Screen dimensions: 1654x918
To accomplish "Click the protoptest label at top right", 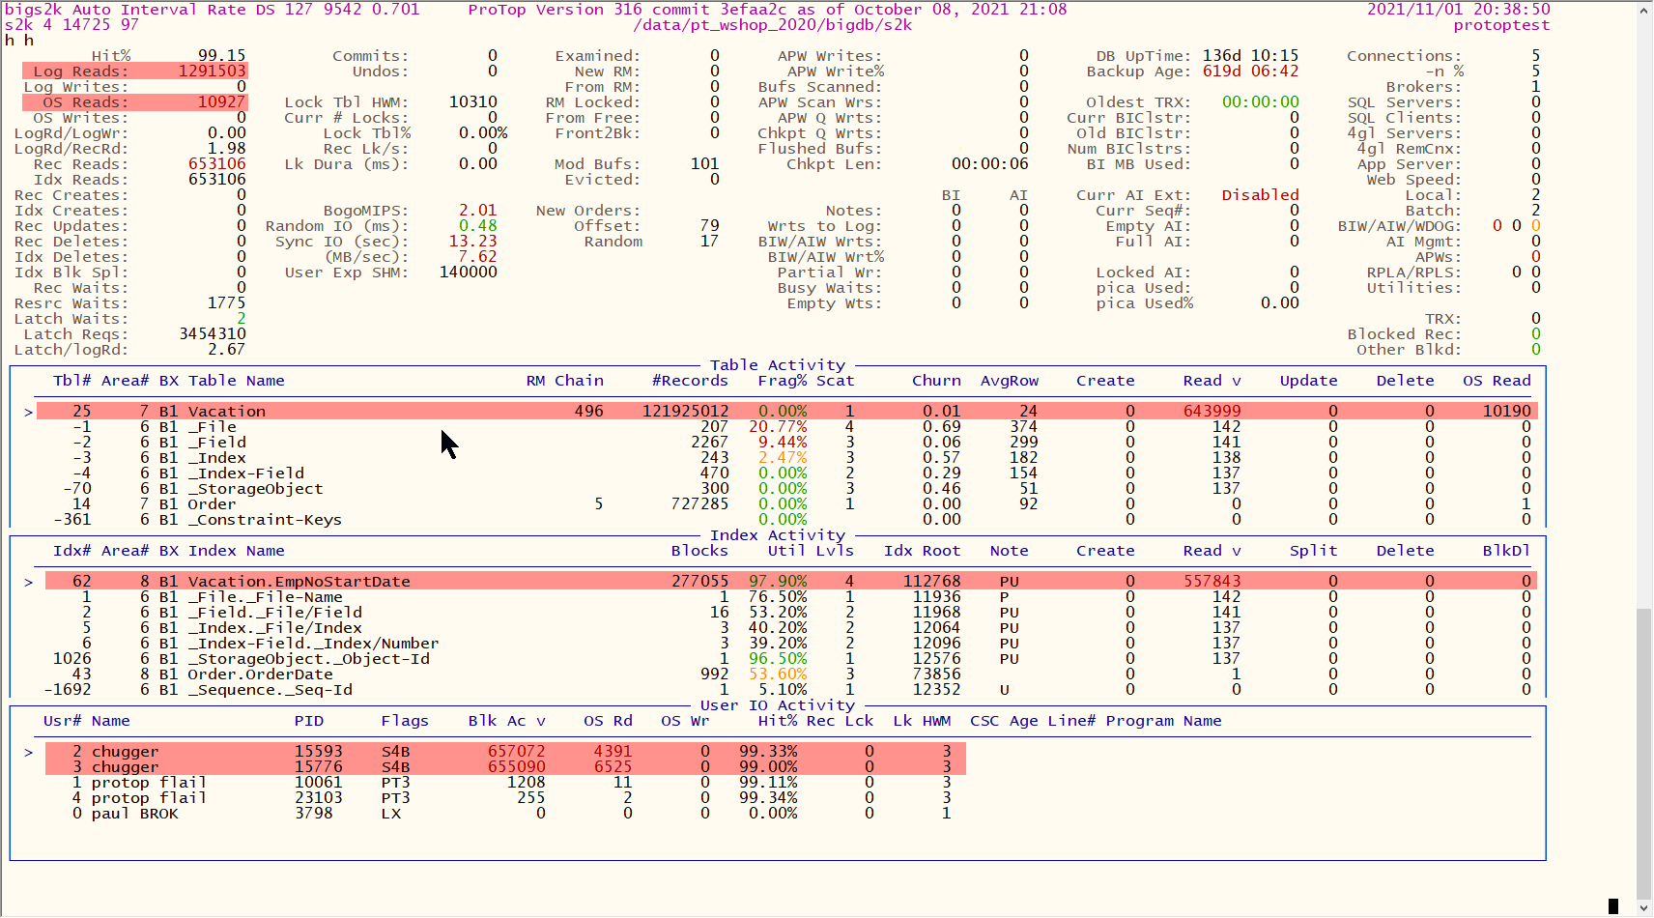I will click(1502, 25).
